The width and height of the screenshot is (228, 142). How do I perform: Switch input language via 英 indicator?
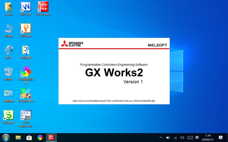[197, 137]
